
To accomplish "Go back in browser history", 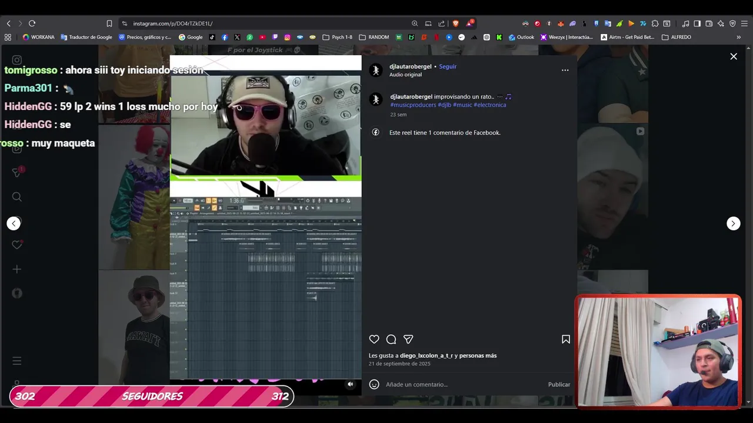I will point(8,23).
